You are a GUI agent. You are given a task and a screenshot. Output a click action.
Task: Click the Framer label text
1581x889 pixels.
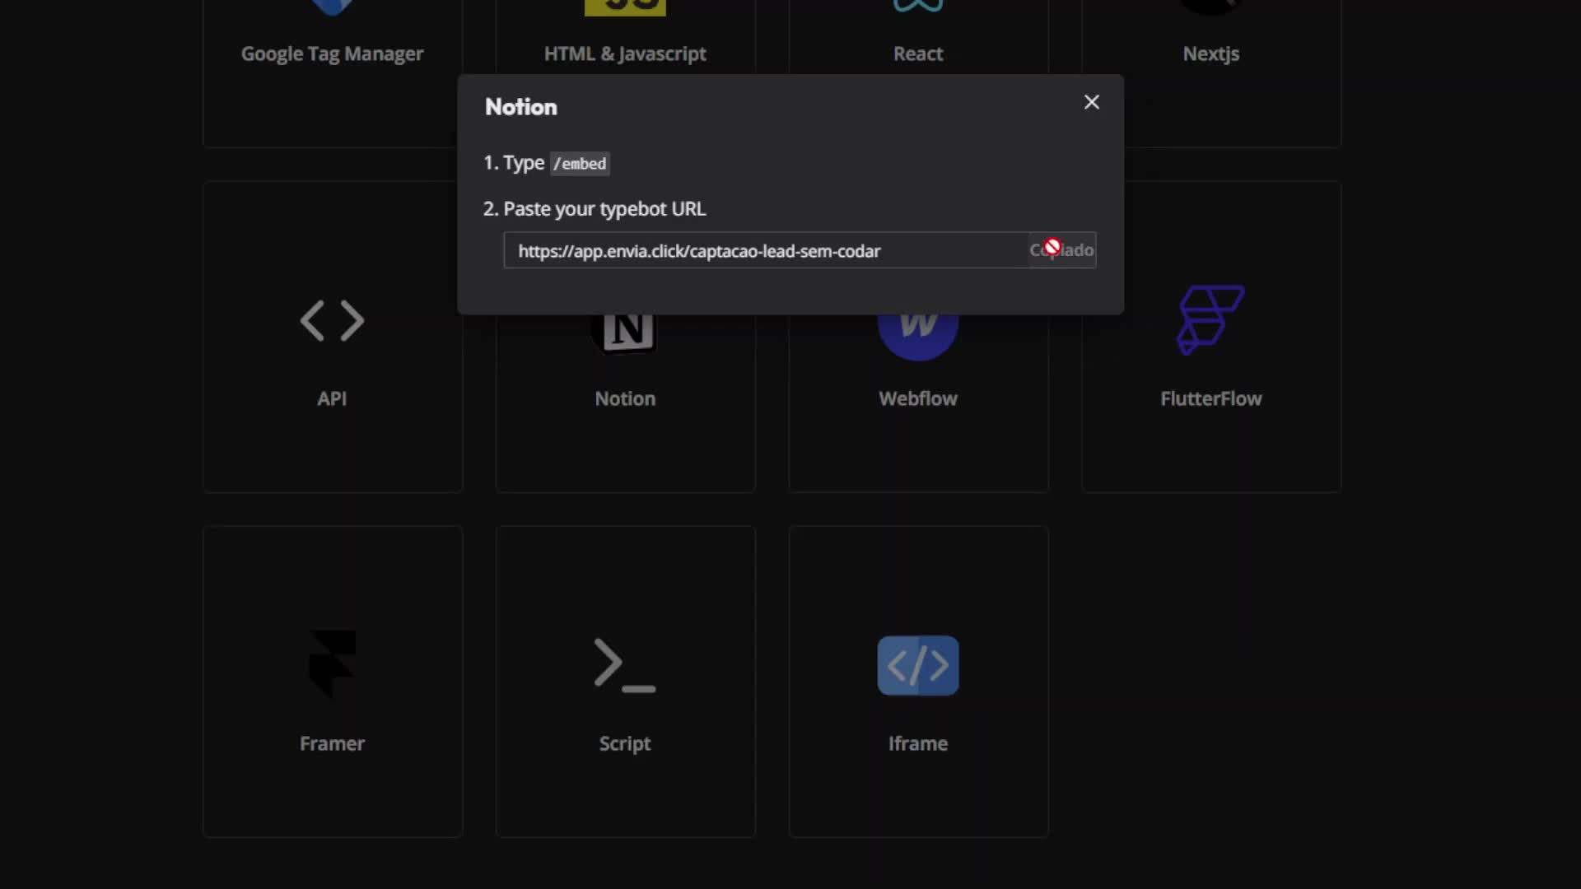pos(332,744)
